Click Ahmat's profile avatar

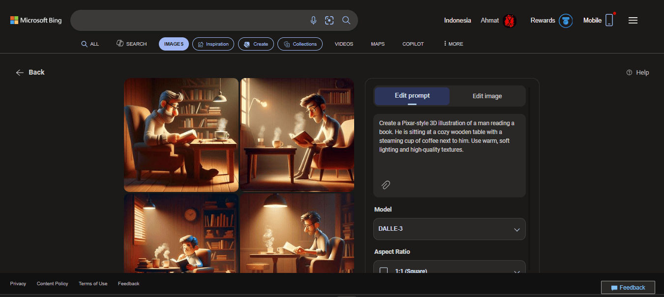pos(510,20)
